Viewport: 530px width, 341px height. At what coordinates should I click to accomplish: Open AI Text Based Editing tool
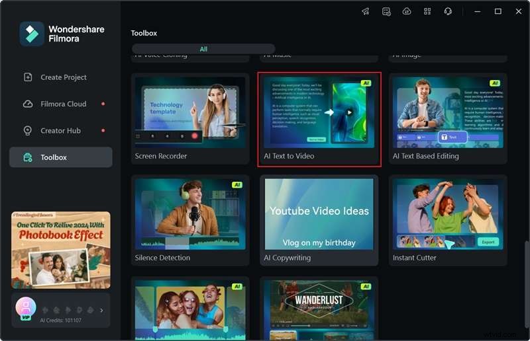448,119
